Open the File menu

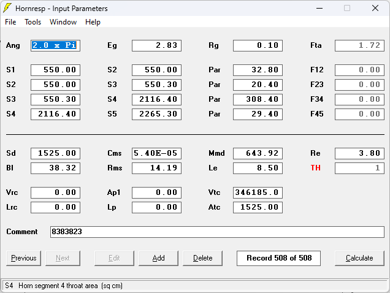[x=10, y=22]
